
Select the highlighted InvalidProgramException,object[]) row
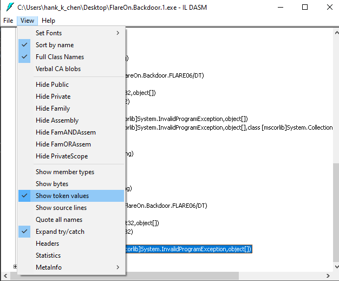point(188,249)
